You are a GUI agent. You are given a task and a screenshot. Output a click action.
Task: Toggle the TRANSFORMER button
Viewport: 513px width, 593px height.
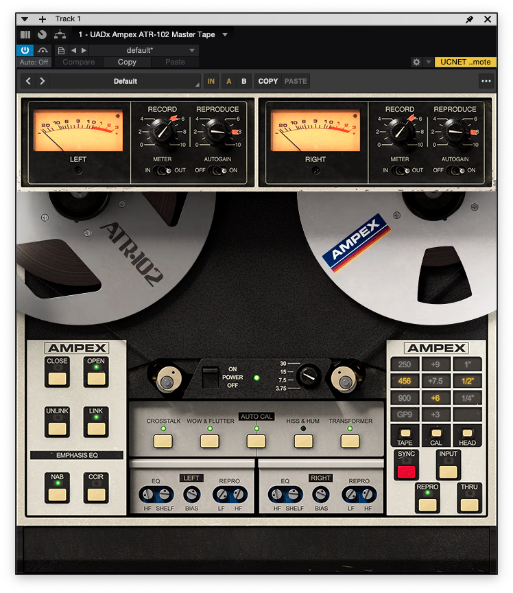coord(350,441)
